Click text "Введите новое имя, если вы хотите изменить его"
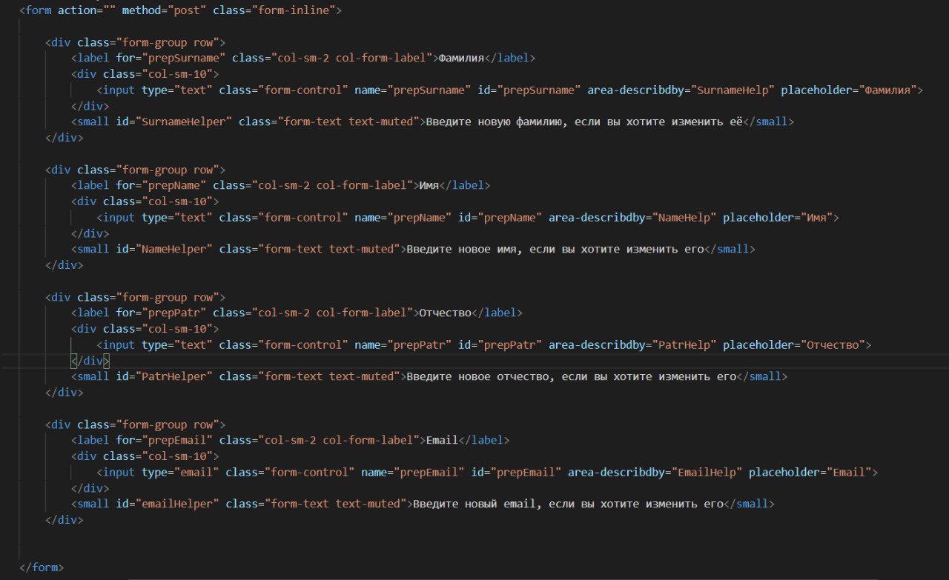This screenshot has height=580, width=949. coord(555,249)
